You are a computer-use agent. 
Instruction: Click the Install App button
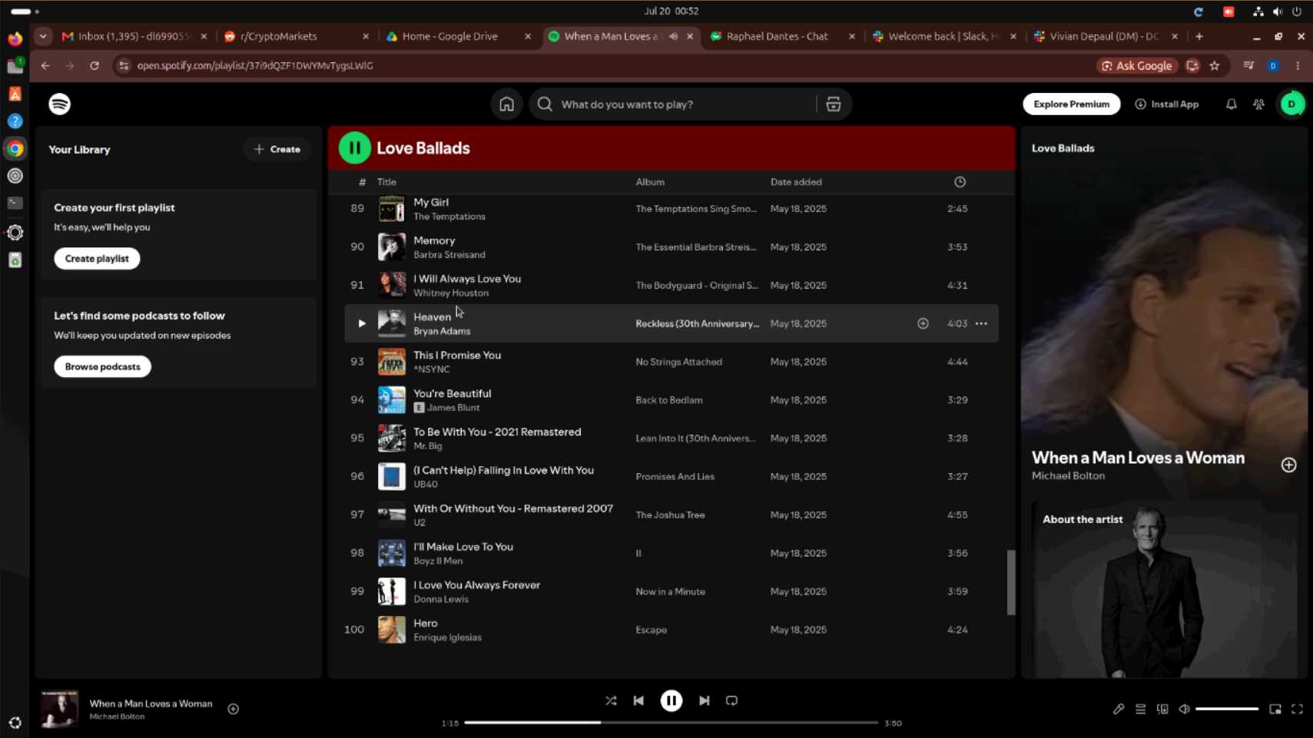point(1167,104)
